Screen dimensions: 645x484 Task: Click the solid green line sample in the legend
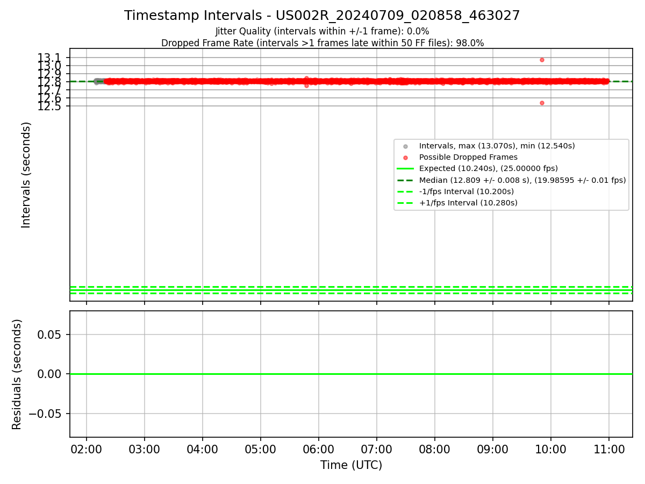pos(406,169)
